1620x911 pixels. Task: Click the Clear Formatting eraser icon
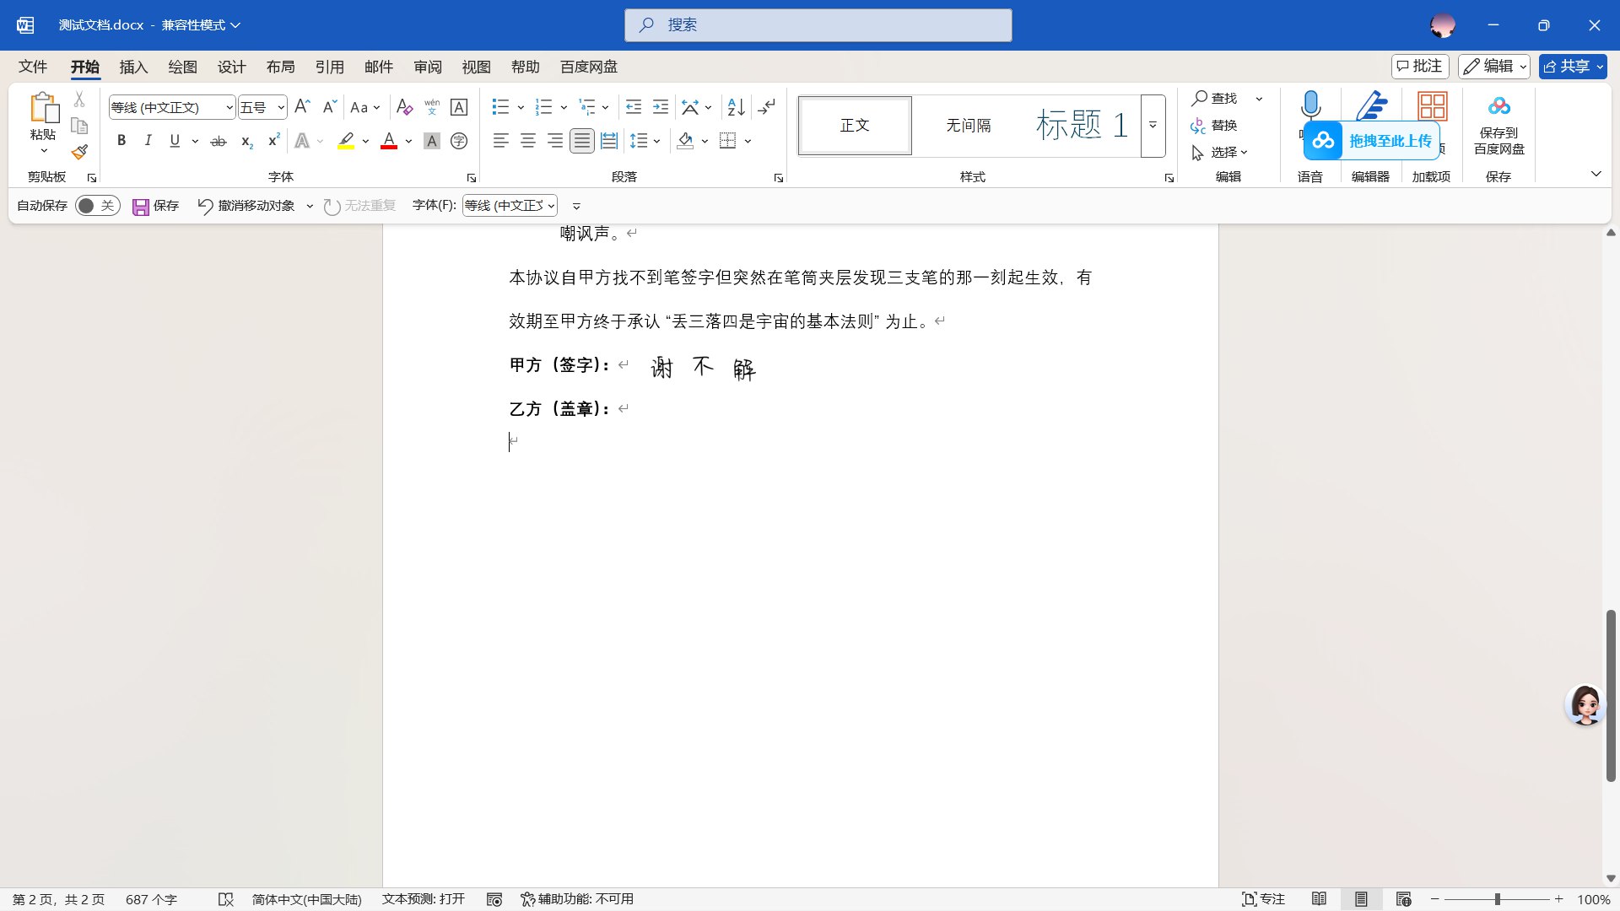tap(404, 107)
